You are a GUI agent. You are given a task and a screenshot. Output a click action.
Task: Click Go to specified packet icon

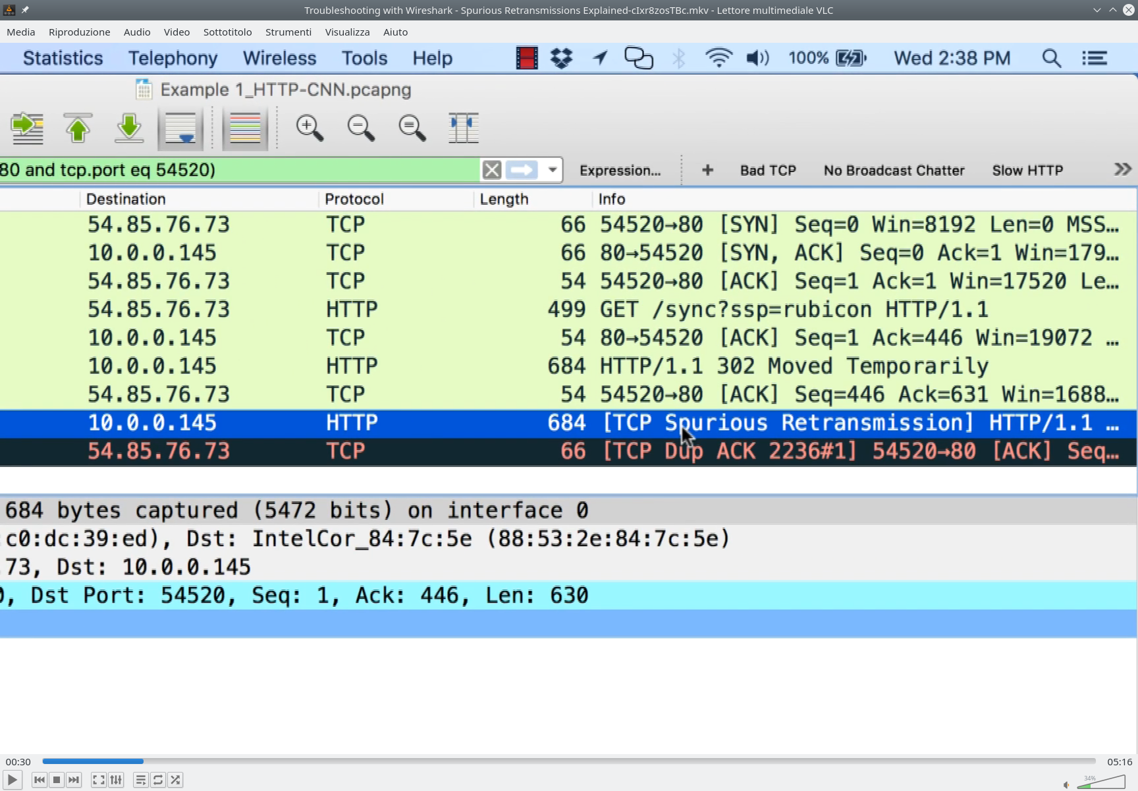(28, 128)
